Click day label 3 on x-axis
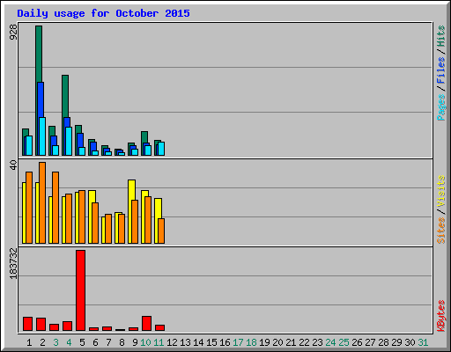This screenshot has height=352, width=451. [55, 342]
